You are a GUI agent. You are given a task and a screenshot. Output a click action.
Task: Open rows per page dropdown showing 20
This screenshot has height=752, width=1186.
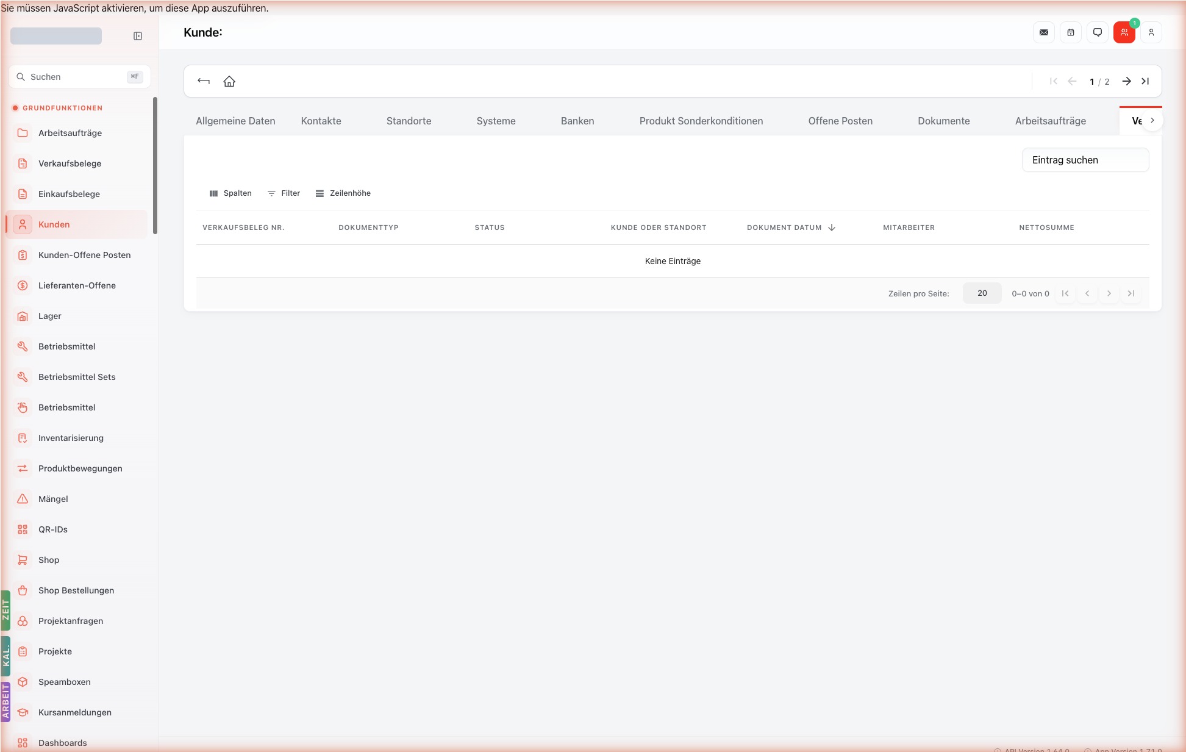[x=982, y=293]
